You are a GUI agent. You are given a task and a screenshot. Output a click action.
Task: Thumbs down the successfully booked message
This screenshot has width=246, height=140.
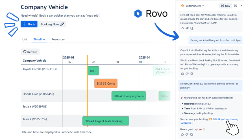coord(187,135)
